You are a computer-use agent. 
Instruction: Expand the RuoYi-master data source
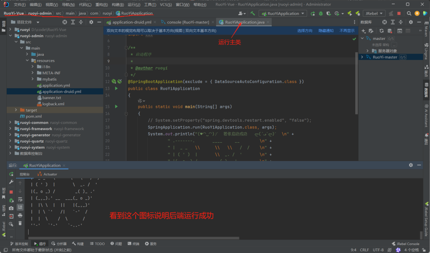[362, 57]
